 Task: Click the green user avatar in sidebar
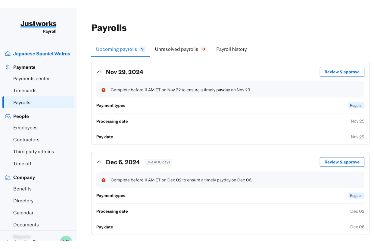coord(66,239)
